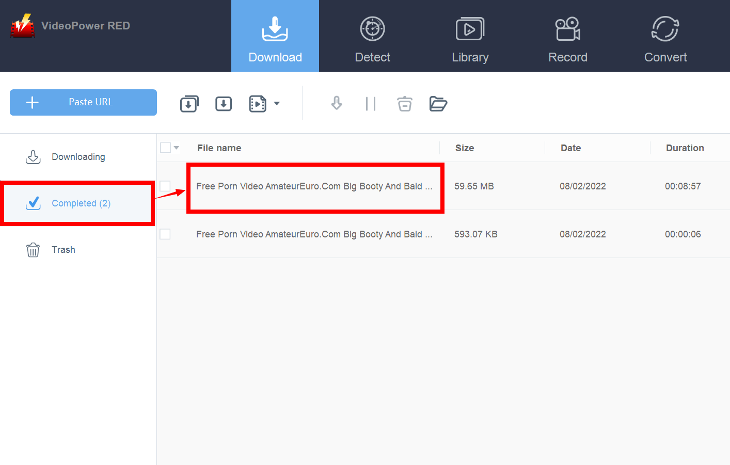Click the Paste URL button

(83, 102)
